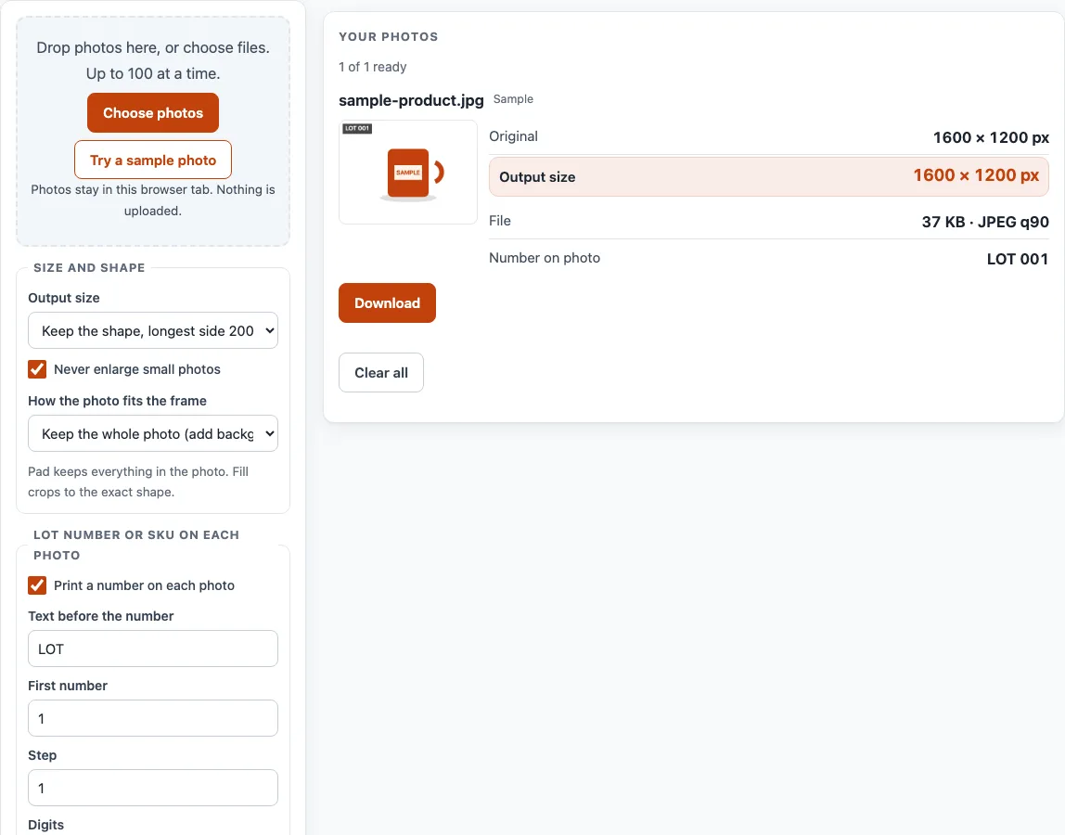Open the Output size dropdown
Viewport: 1065px width, 835px height.
(x=153, y=330)
